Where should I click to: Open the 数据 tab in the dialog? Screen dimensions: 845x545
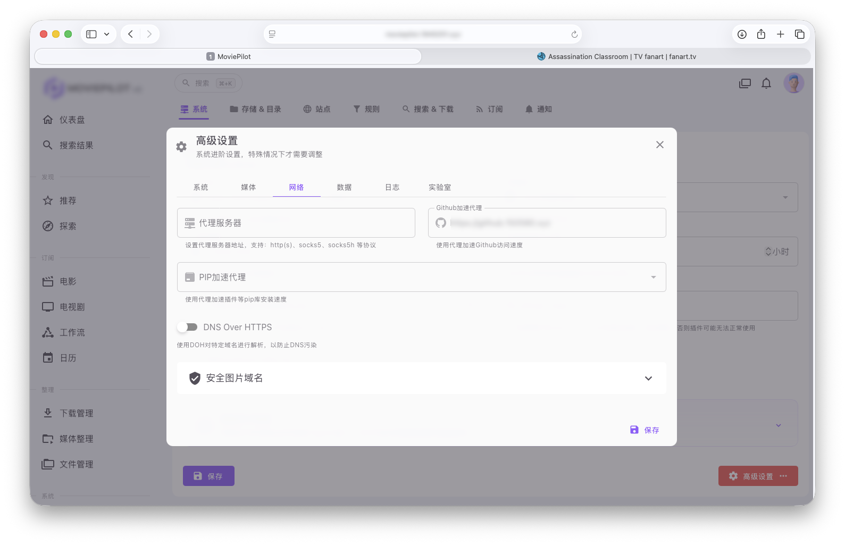pos(344,187)
